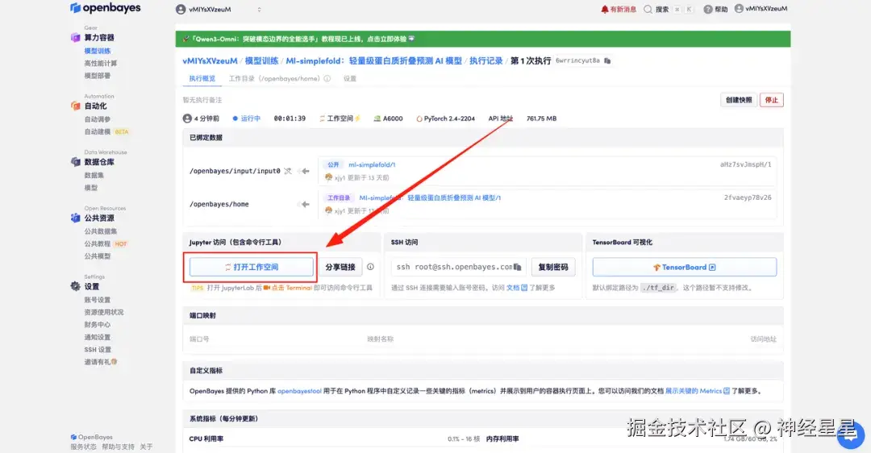
Task: Click info icon next to 分享链接
Action: (x=370, y=267)
